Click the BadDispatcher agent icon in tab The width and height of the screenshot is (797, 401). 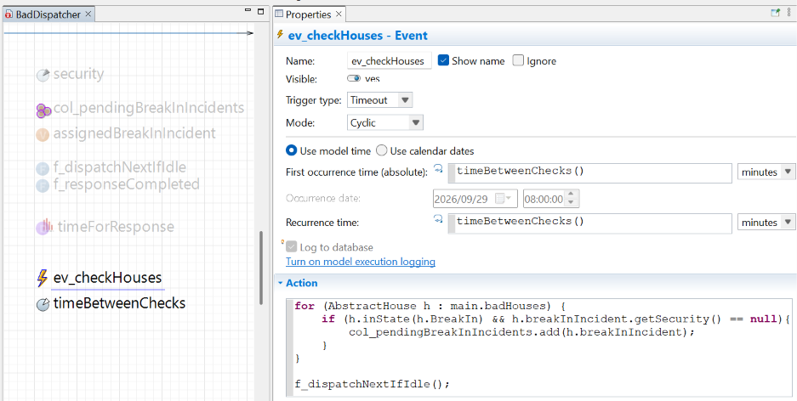click(x=9, y=14)
